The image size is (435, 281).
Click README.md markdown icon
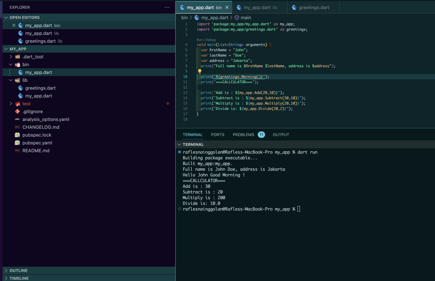pos(17,150)
